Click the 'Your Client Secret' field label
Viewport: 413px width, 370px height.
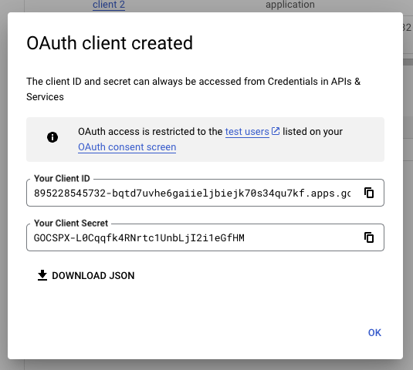tap(71, 224)
